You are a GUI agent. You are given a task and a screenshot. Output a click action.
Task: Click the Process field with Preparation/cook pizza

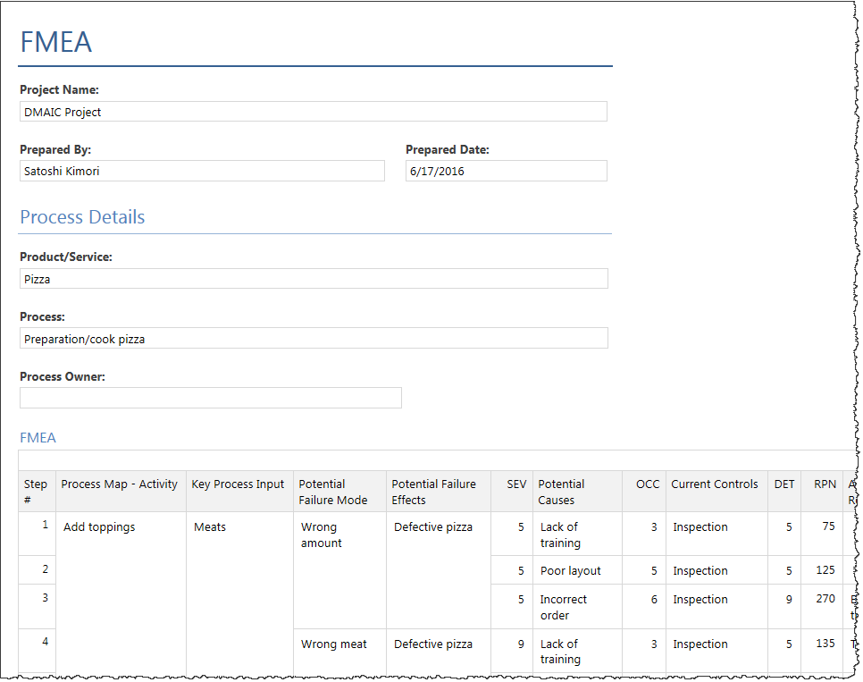click(x=313, y=339)
